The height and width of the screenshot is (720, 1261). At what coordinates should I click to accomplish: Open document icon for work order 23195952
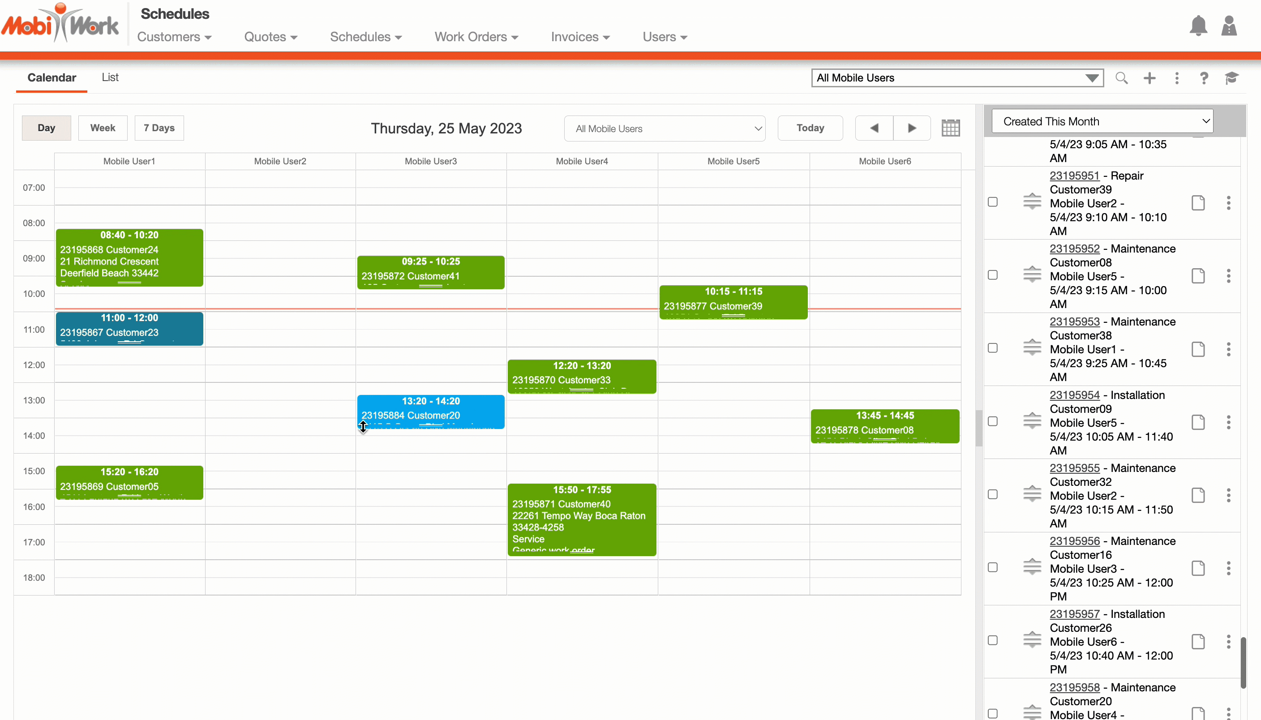1198,276
